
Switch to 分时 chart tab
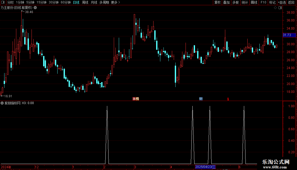(11, 2)
